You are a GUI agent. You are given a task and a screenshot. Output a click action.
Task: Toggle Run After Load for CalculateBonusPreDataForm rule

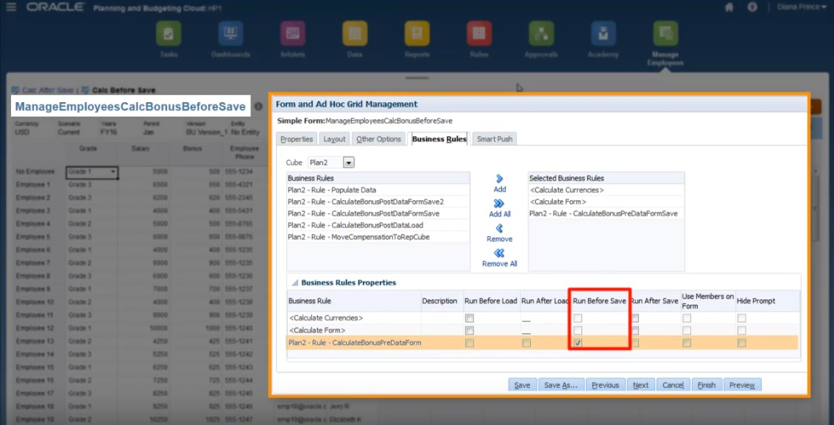coord(526,343)
